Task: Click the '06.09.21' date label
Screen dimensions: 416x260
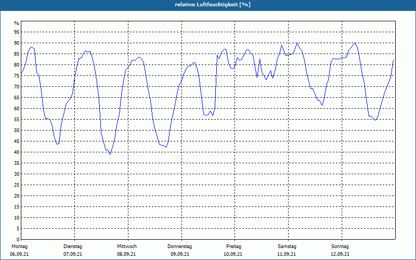Action: pos(19,254)
